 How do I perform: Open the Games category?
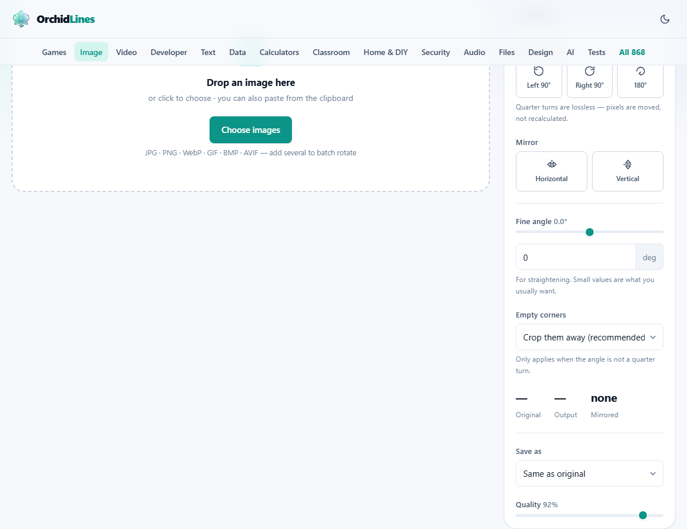point(54,52)
